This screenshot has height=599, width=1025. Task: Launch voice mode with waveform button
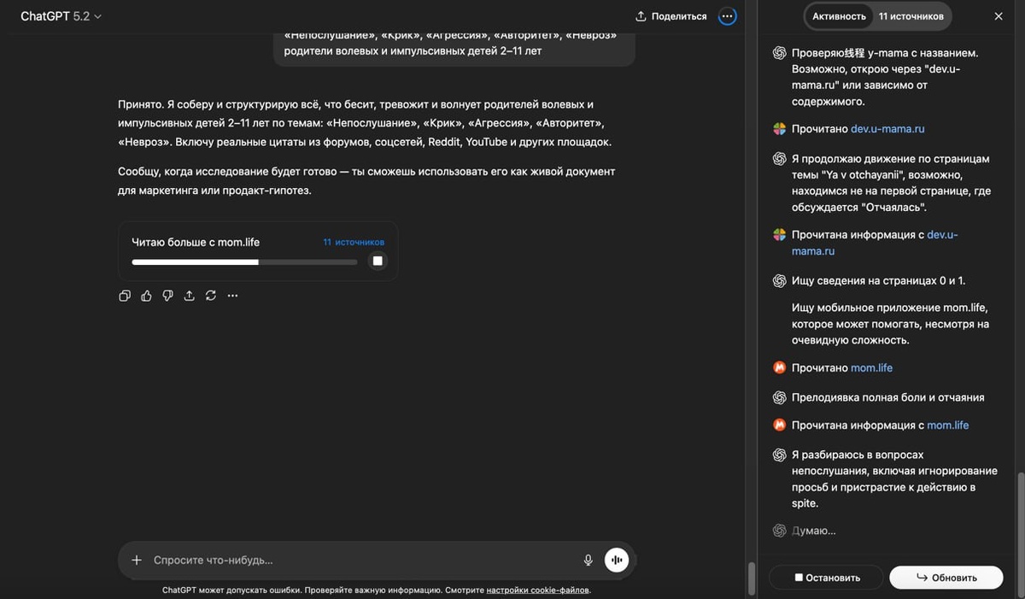[617, 560]
